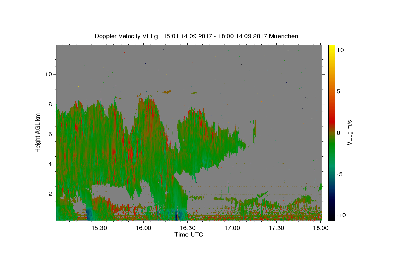This screenshot has width=398, height=265.
Task: Click the 6 km height tick label
Action: pos(50,134)
